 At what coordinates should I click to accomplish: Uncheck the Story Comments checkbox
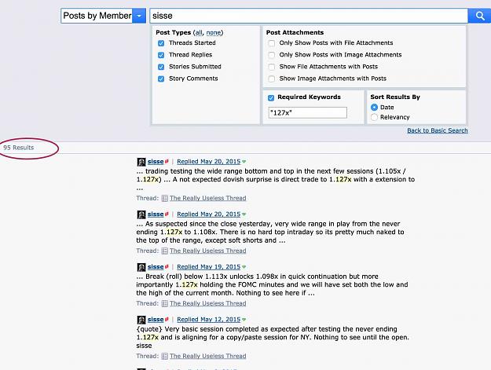point(161,79)
